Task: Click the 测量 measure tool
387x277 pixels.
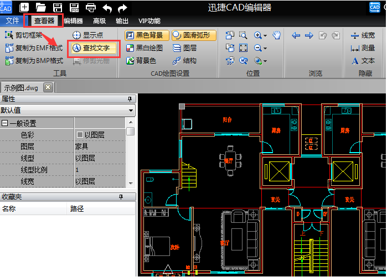Action: click(x=363, y=48)
